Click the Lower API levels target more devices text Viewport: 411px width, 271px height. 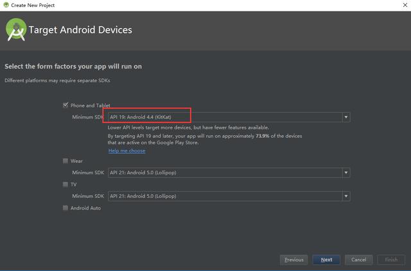188,127
